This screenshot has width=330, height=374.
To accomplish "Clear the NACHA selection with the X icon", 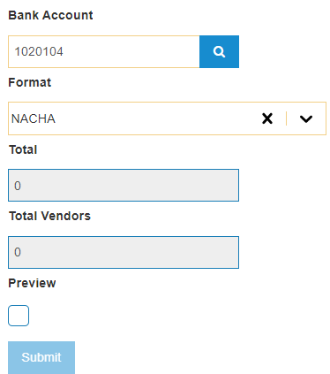I will pyautogui.click(x=267, y=118).
